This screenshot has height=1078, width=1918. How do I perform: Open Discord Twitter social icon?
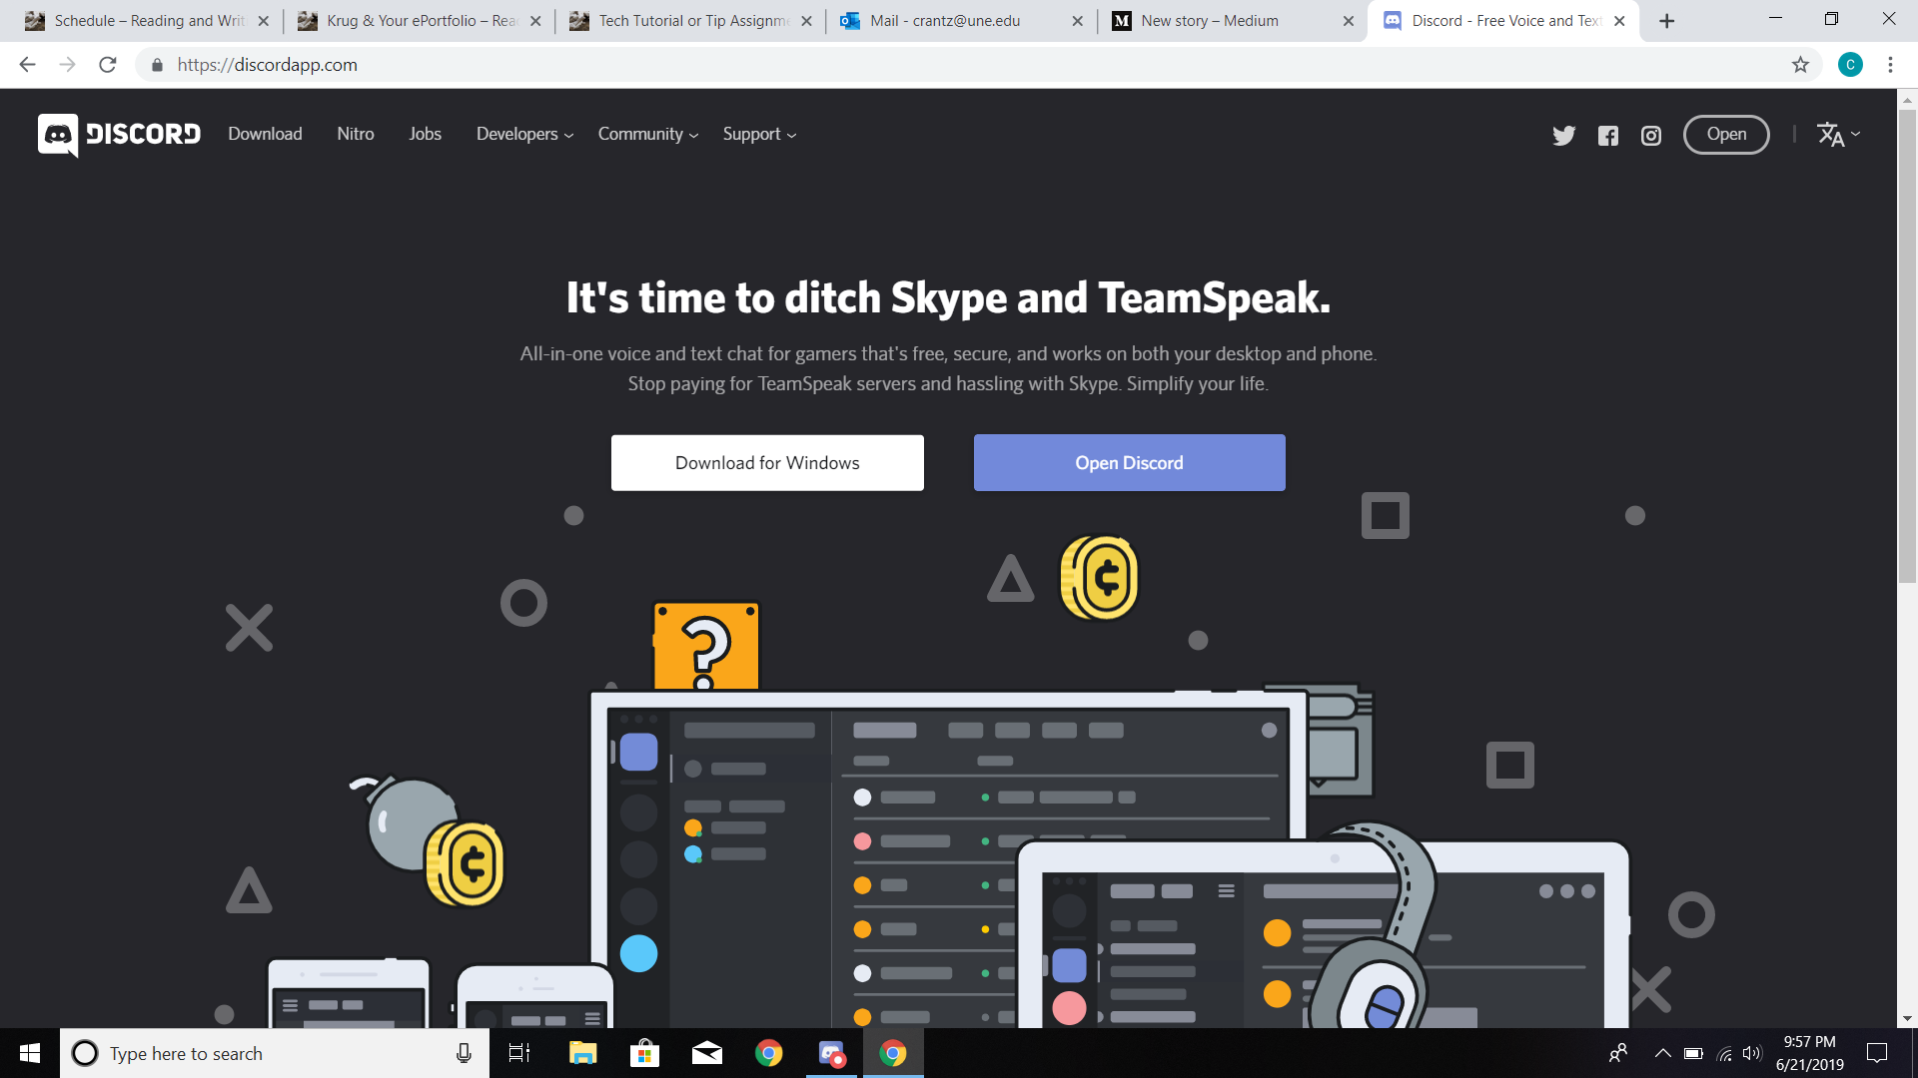1563,135
